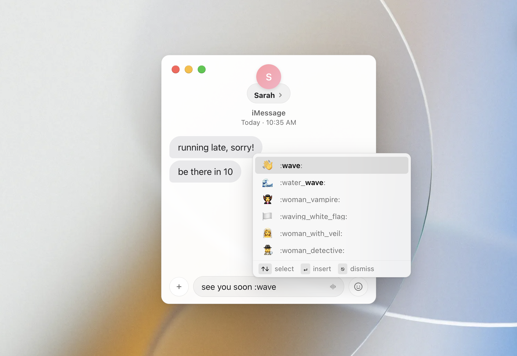Select the :wave: emoji suggestion
Viewport: 517px width, 356px height.
click(331, 166)
